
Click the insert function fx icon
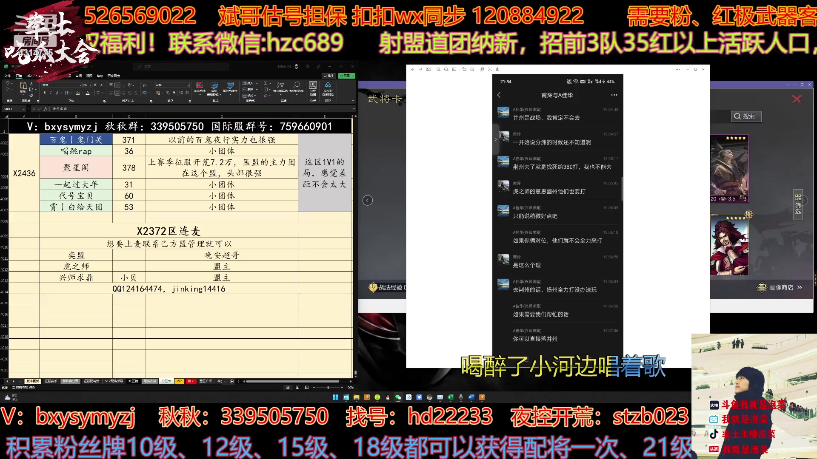(x=46, y=109)
